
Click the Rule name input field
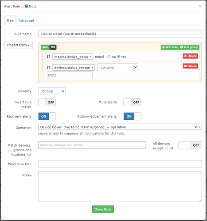(x=120, y=34)
